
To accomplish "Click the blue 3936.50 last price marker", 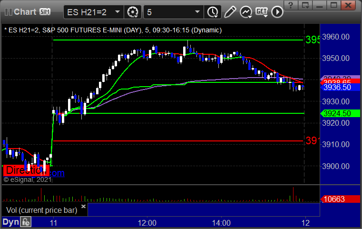I will (x=340, y=87).
